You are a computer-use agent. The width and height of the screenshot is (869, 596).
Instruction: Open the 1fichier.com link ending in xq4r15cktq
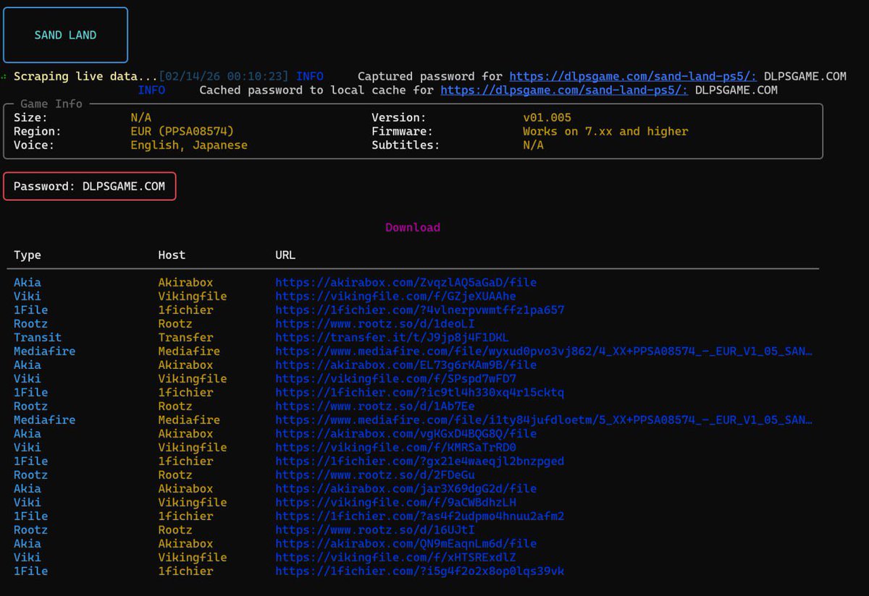click(x=420, y=392)
